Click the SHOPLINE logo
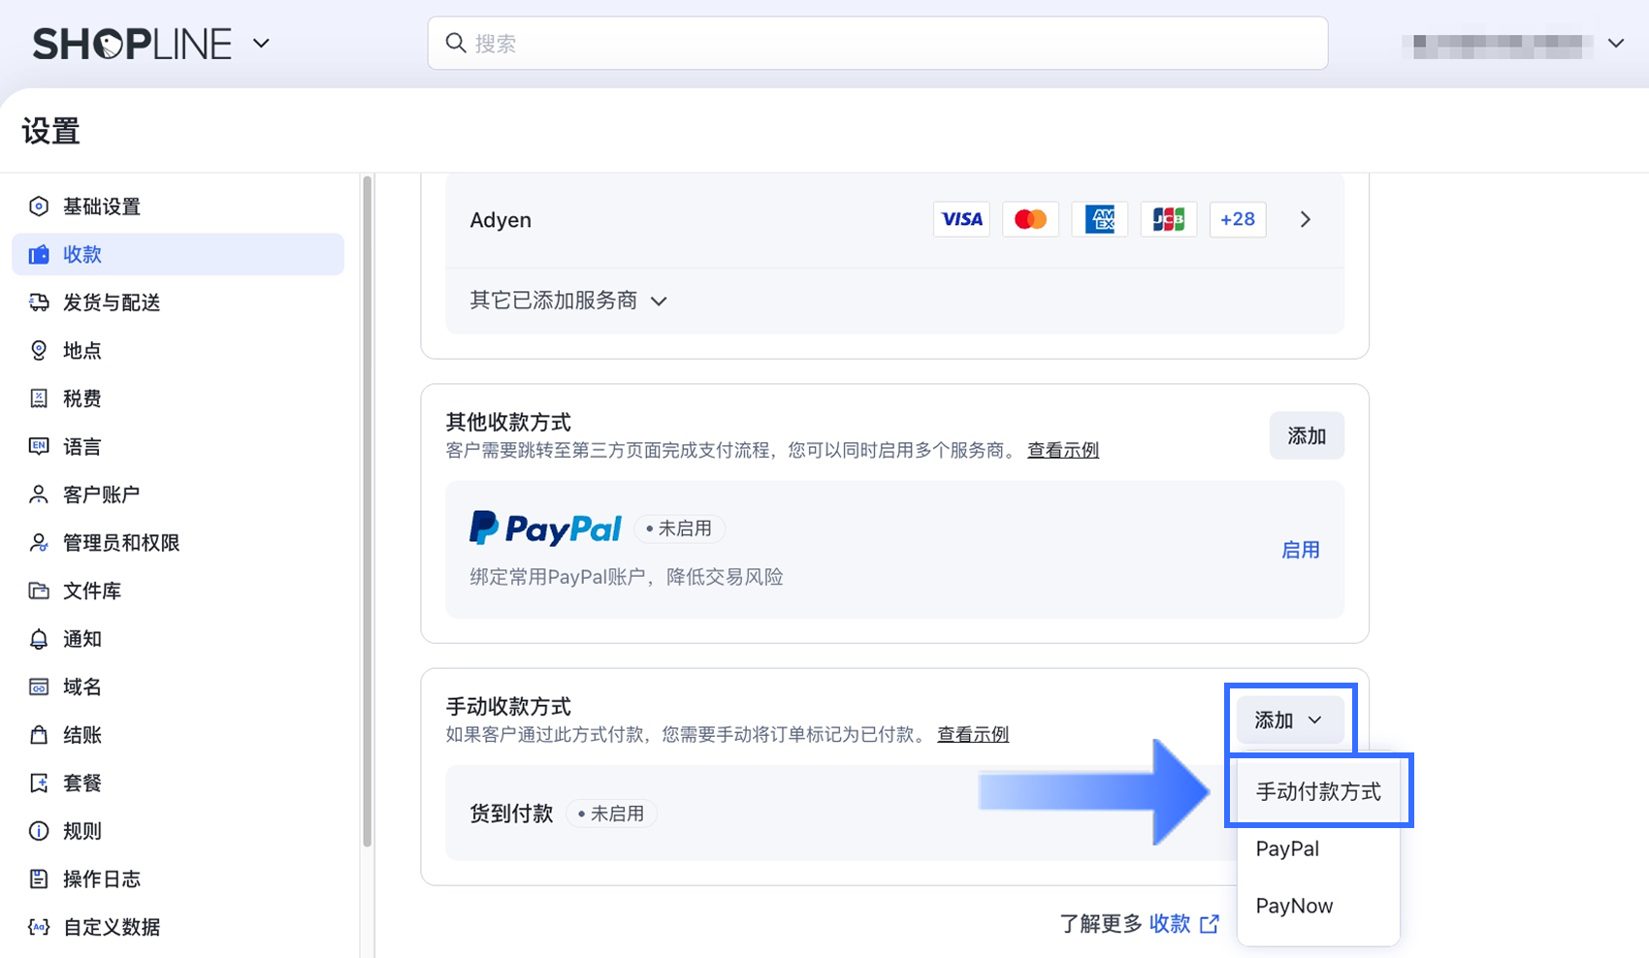 [132, 44]
